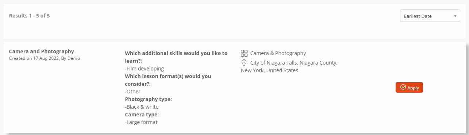Click the Created on 17 Aug 2022 text
The width and height of the screenshot is (469, 135).
[x=44, y=58]
